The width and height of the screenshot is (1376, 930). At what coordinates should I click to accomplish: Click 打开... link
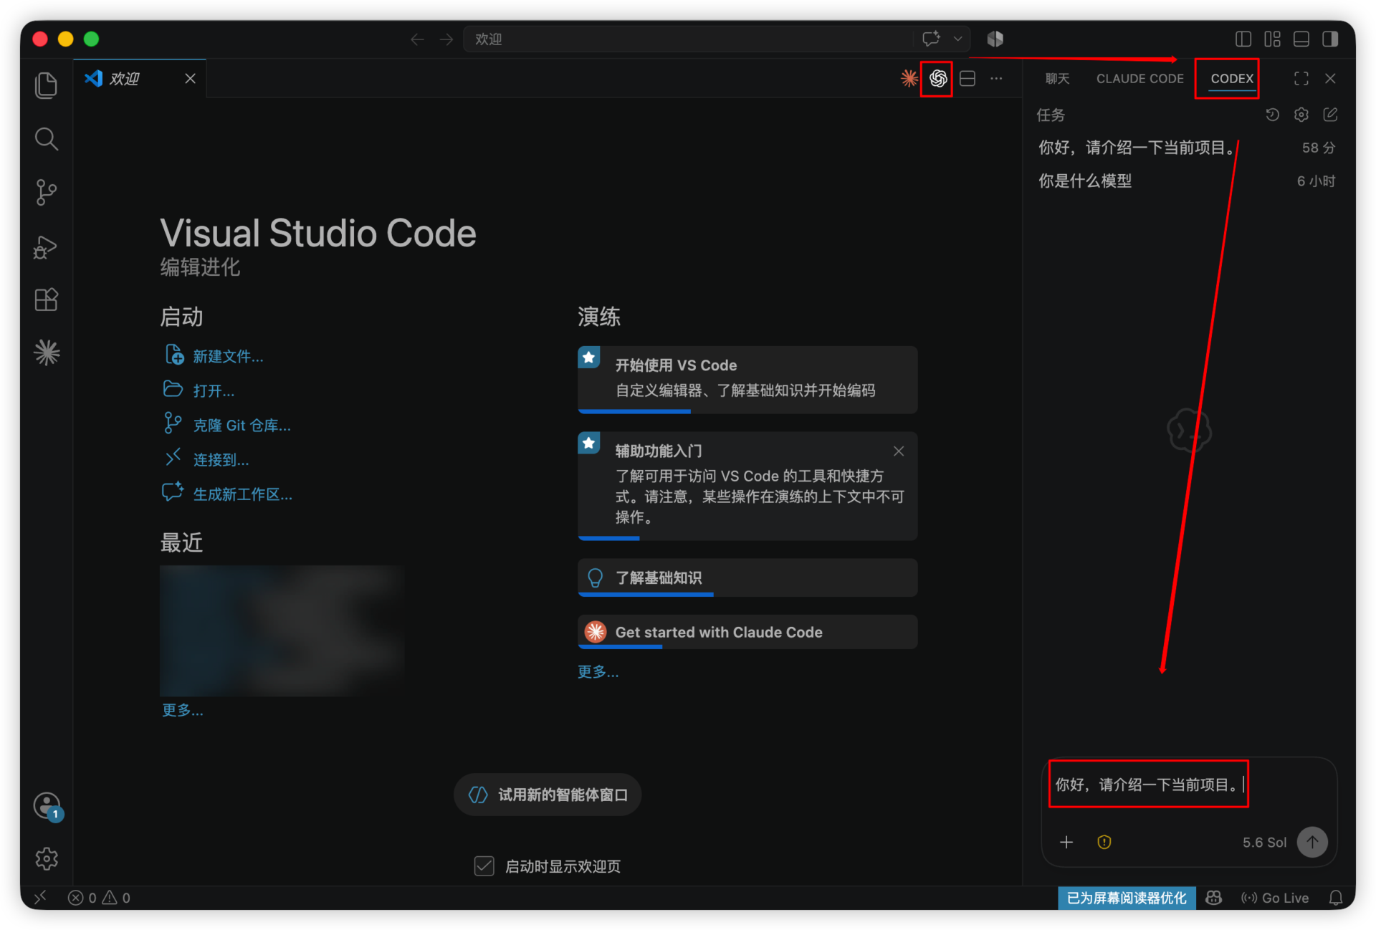pos(214,390)
